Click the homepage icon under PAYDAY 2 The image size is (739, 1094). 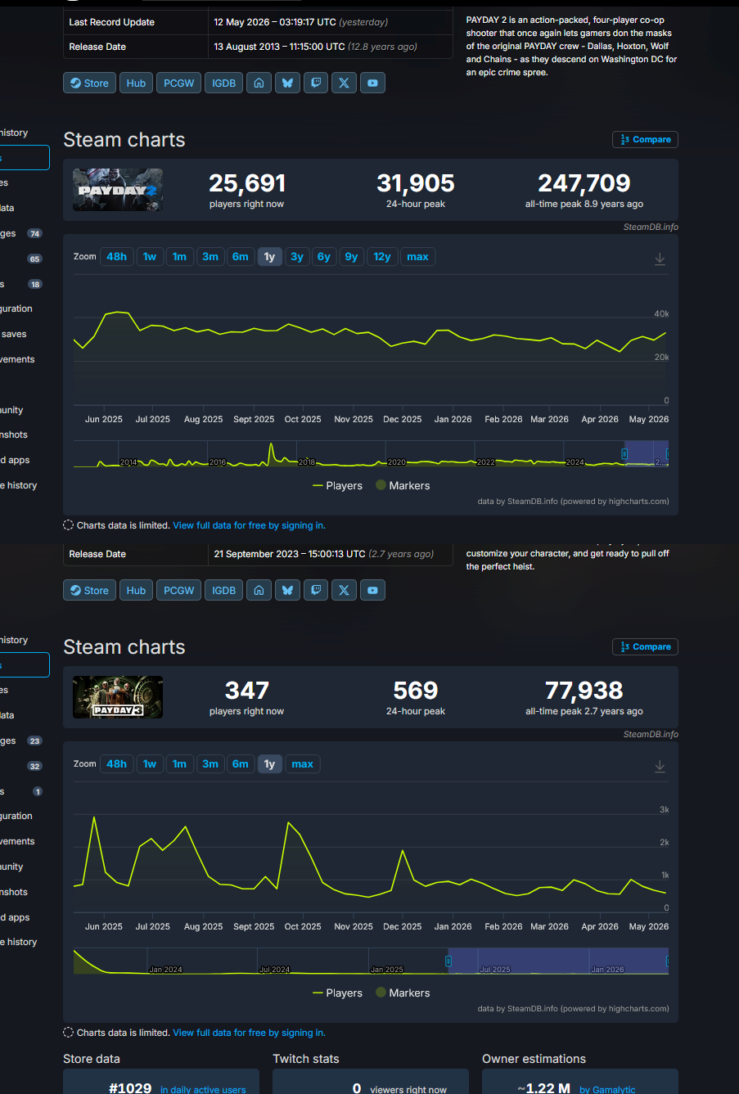coord(259,83)
